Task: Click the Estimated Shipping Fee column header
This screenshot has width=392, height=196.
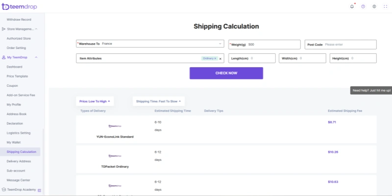Action: pyautogui.click(x=345, y=111)
